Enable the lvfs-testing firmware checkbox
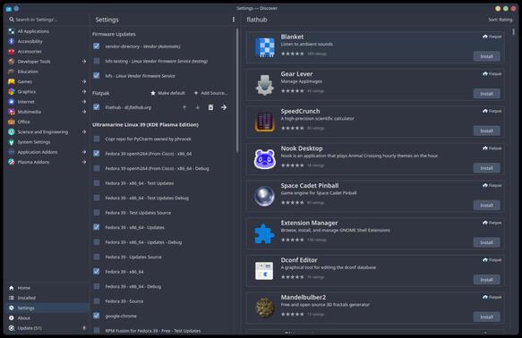The width and height of the screenshot is (522, 338). (97, 61)
